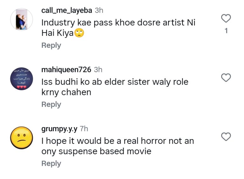Reply to call_me_layeba's comment
This screenshot has height=179, width=244.
51,45
